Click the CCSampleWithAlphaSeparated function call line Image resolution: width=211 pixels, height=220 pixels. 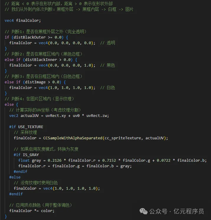[x=91, y=138]
